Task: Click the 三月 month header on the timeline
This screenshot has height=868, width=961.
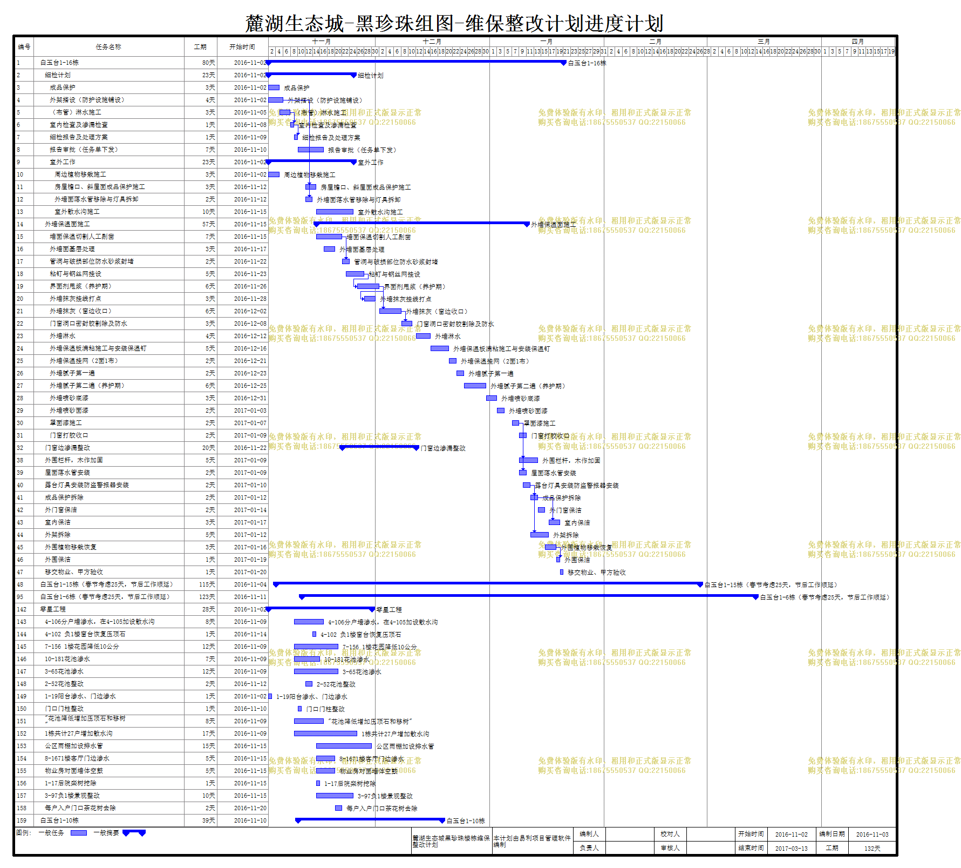Action: 764,42
